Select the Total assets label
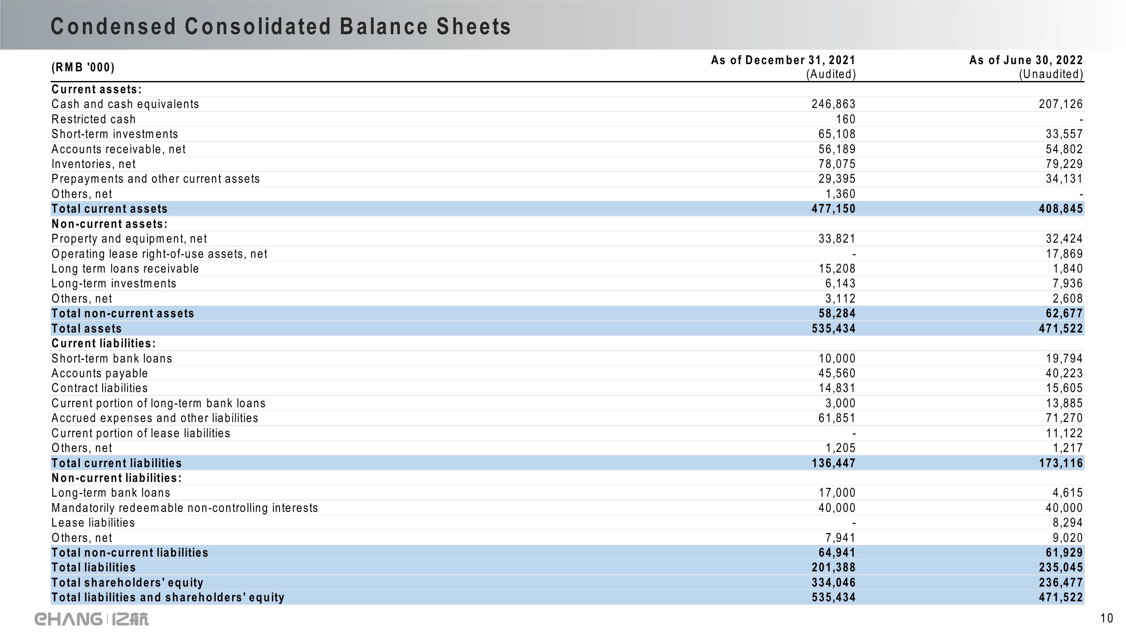This screenshot has height=633, width=1126. [87, 328]
